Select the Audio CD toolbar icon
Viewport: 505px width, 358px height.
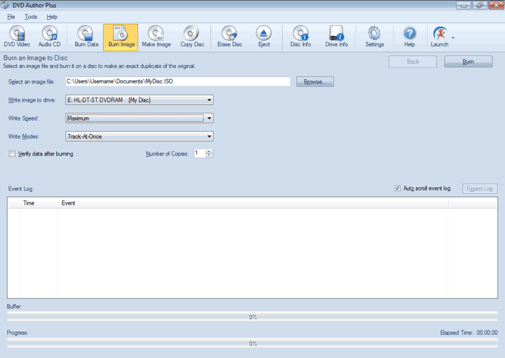[x=49, y=36]
